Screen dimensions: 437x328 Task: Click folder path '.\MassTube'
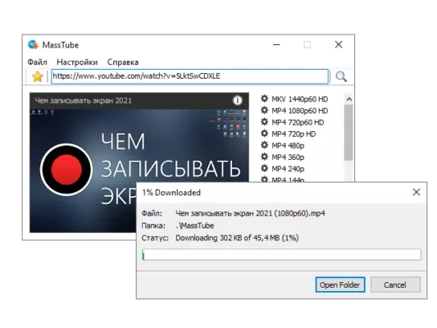click(195, 225)
